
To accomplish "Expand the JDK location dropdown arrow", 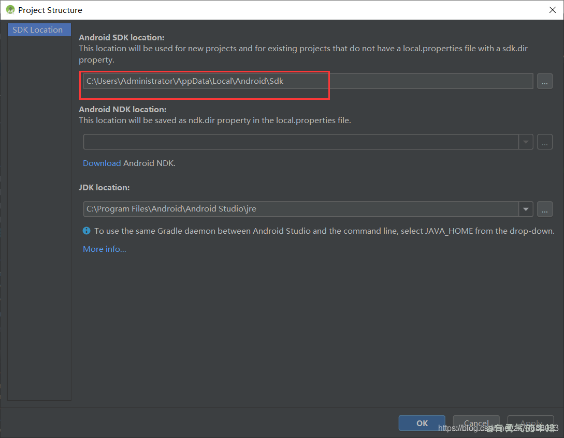I will (x=526, y=209).
